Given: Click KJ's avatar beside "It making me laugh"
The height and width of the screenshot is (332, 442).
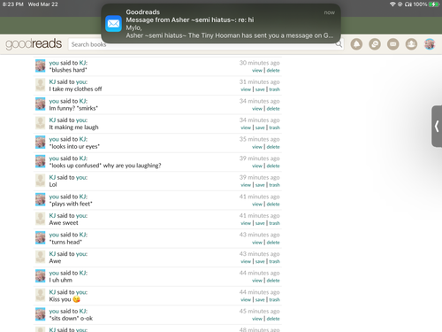Looking at the screenshot, I should click(41, 123).
